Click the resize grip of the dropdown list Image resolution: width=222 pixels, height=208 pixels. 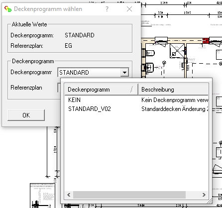pyautogui.click(x=210, y=201)
